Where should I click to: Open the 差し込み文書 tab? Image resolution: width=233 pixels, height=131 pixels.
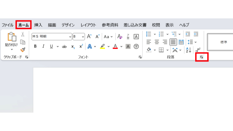(x=135, y=25)
